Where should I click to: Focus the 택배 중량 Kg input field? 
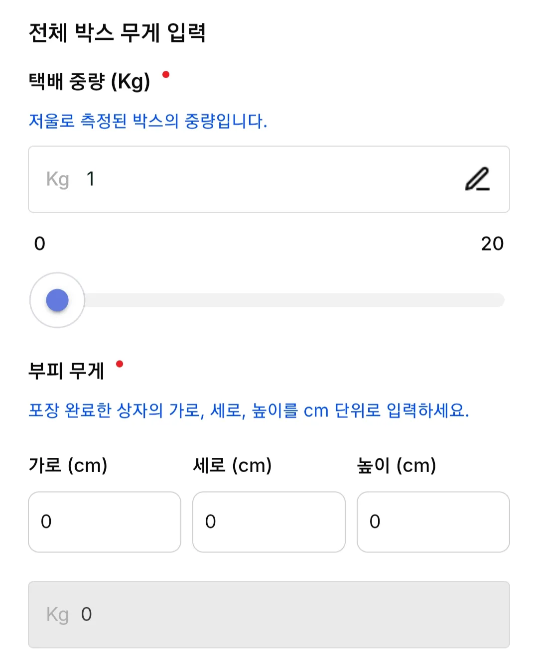point(269,179)
